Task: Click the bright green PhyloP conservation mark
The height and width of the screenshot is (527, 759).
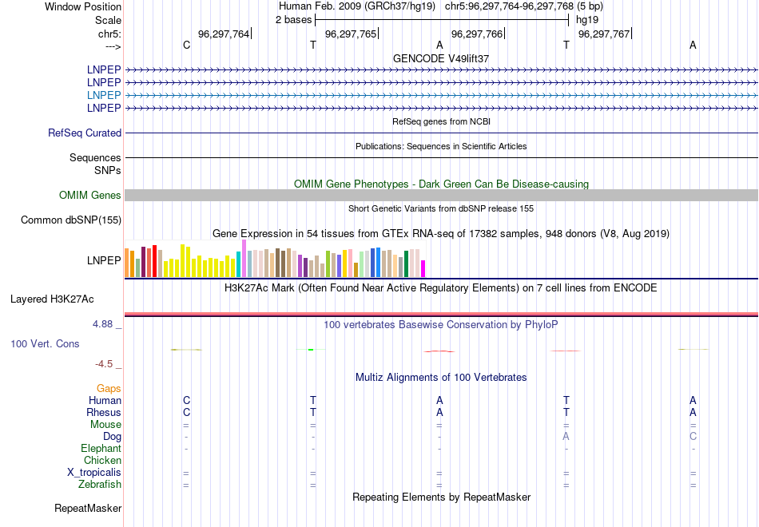Action: (311, 350)
